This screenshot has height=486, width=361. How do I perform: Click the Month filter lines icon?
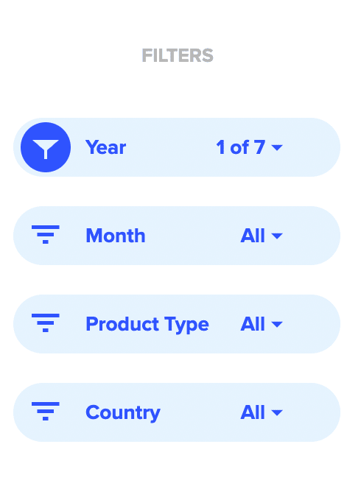coord(46,235)
